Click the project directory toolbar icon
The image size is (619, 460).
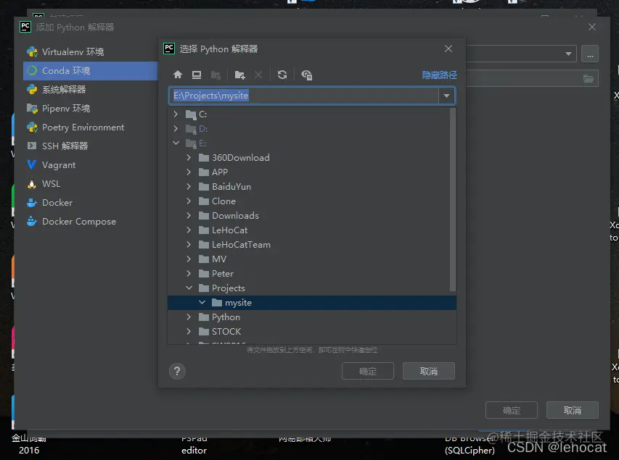pos(216,75)
